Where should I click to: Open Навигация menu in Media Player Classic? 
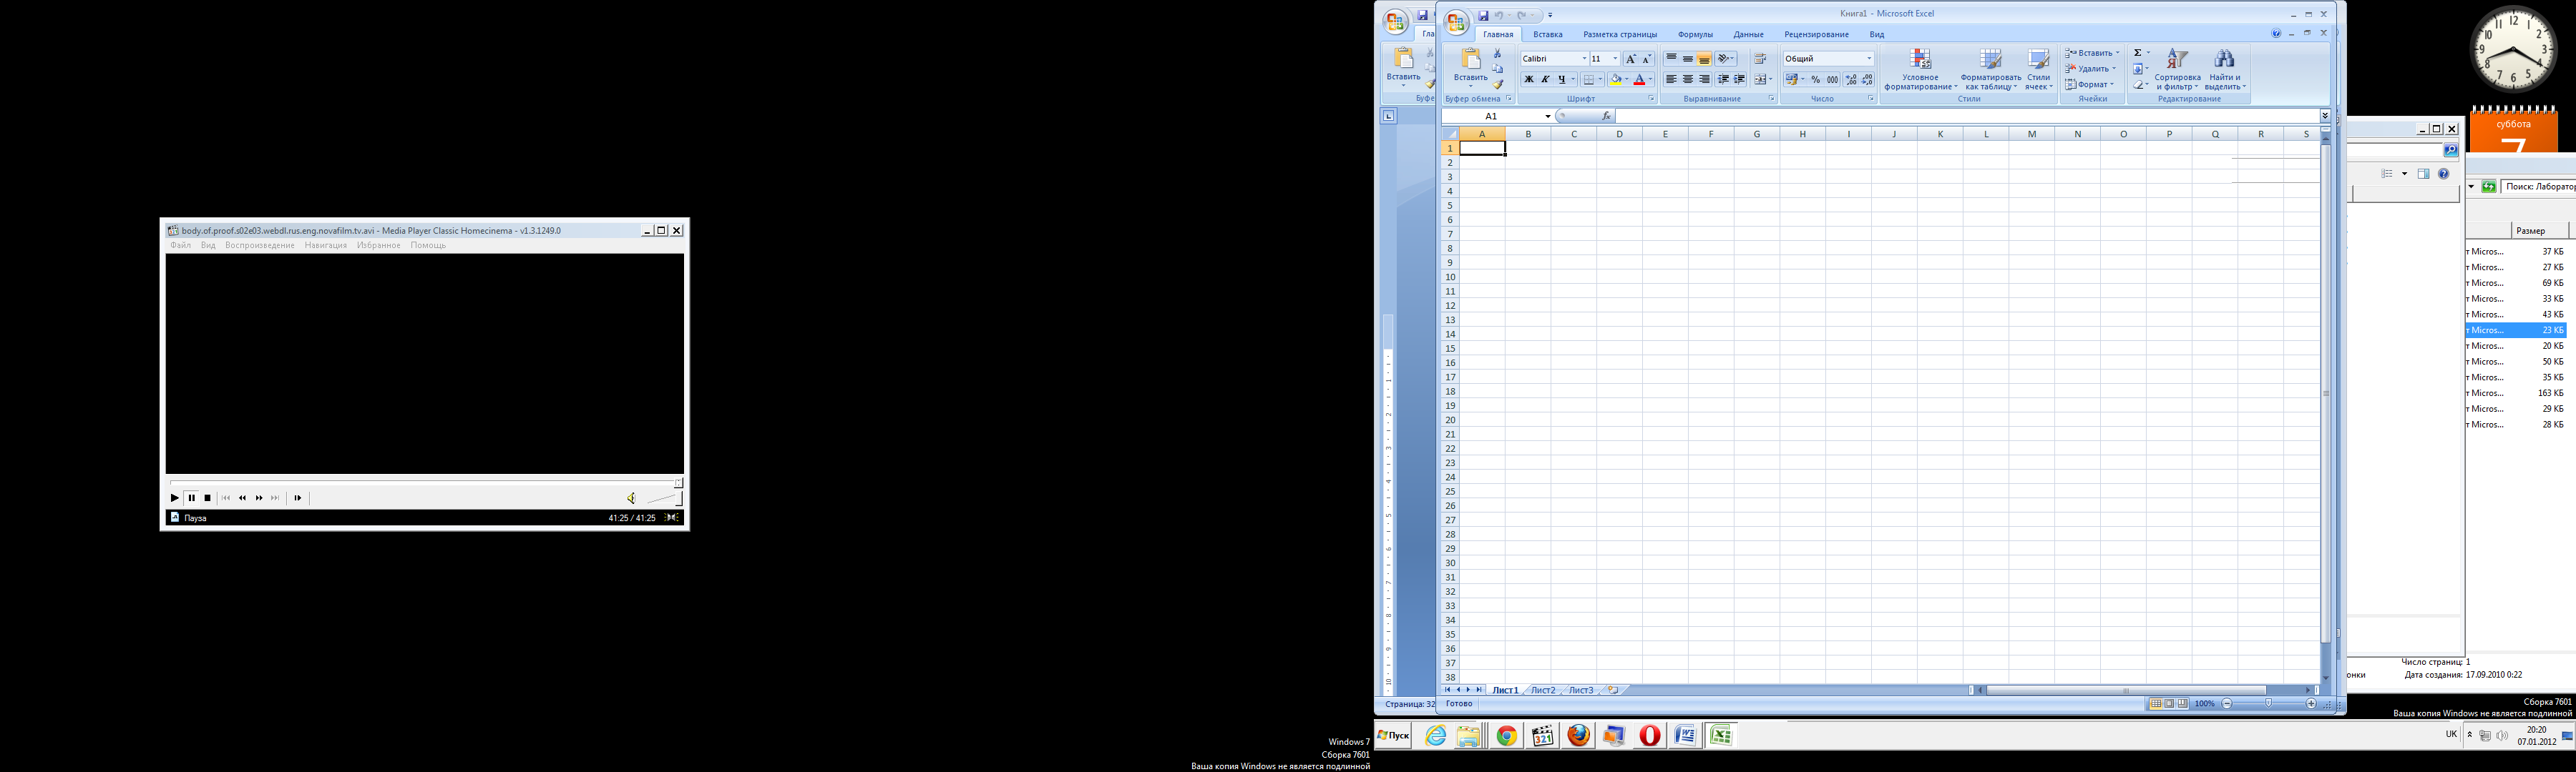326,246
